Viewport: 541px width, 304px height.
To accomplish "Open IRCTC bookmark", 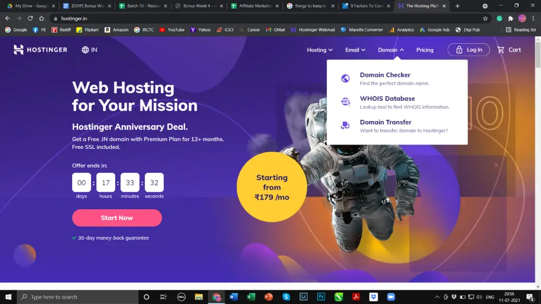I will 144,30.
